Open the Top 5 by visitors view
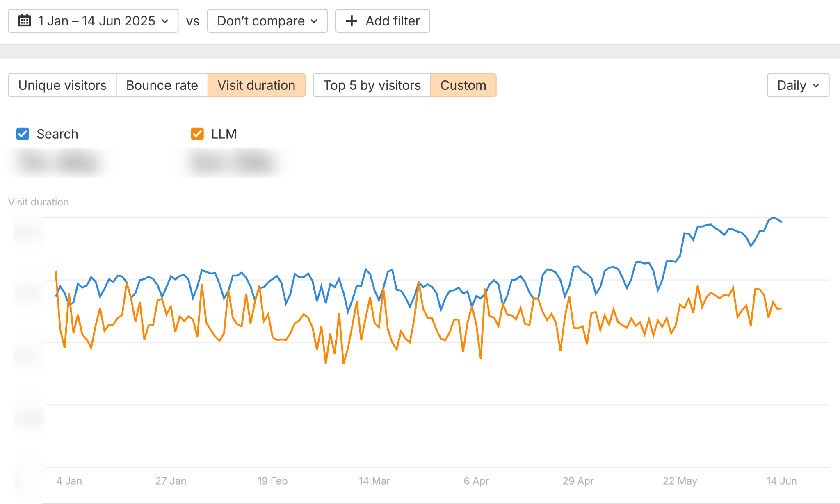The width and height of the screenshot is (840, 504). click(x=372, y=85)
